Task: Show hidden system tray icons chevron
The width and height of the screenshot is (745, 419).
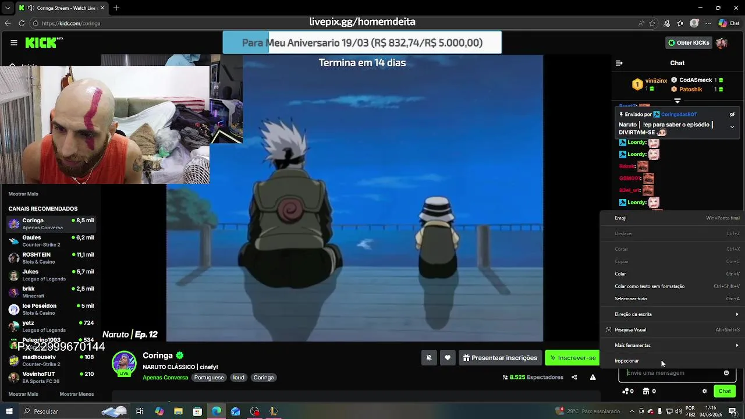Action: pyautogui.click(x=633, y=411)
